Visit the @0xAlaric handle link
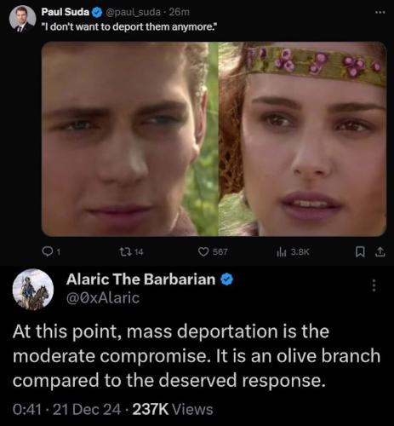Screen dimensions: 394x426 pyautogui.click(x=103, y=298)
